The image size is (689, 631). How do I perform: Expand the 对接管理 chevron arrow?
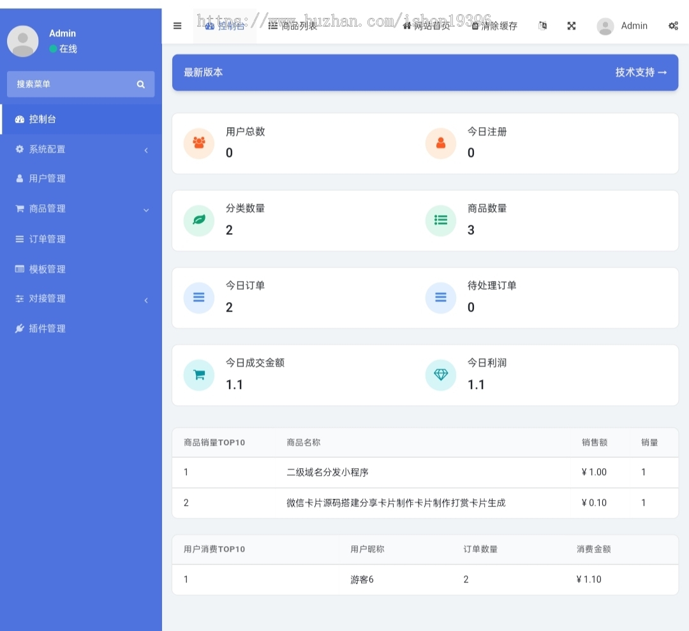tap(146, 300)
